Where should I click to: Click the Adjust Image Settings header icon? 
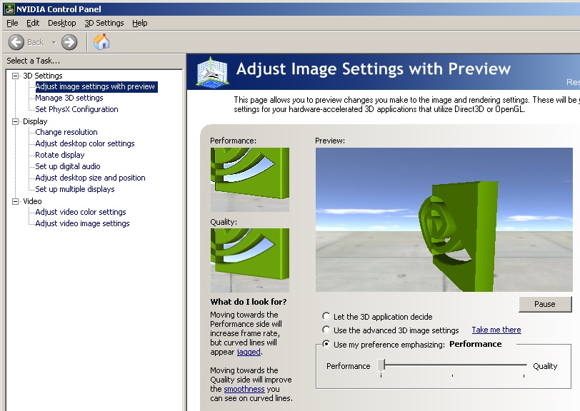click(x=212, y=71)
